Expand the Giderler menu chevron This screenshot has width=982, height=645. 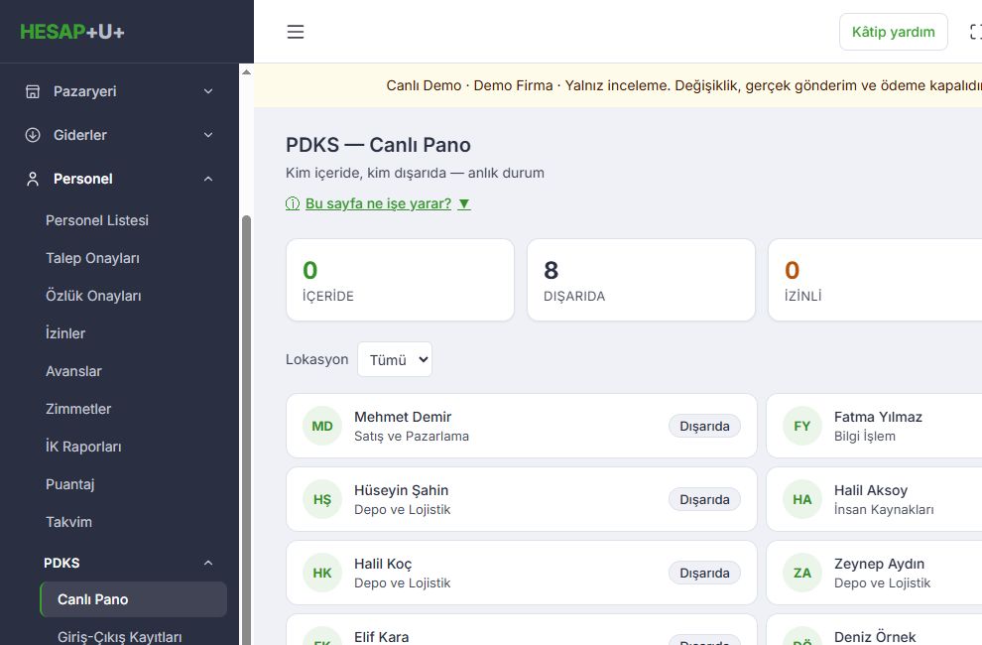(208, 135)
